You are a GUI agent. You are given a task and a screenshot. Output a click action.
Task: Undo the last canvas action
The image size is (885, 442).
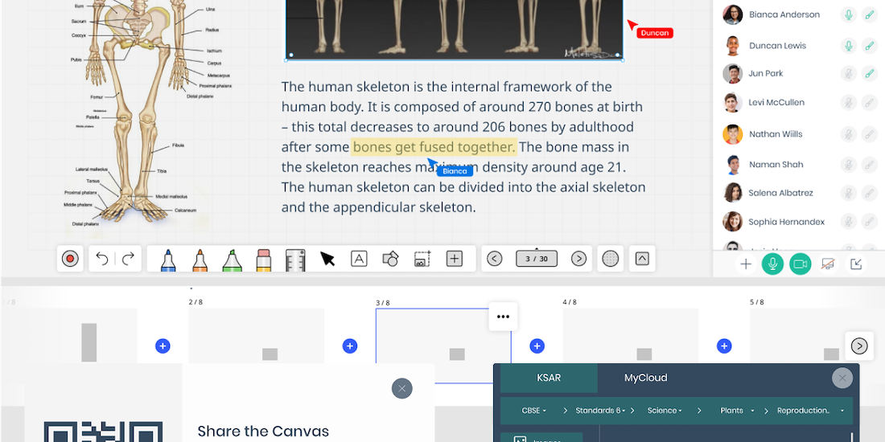point(102,259)
